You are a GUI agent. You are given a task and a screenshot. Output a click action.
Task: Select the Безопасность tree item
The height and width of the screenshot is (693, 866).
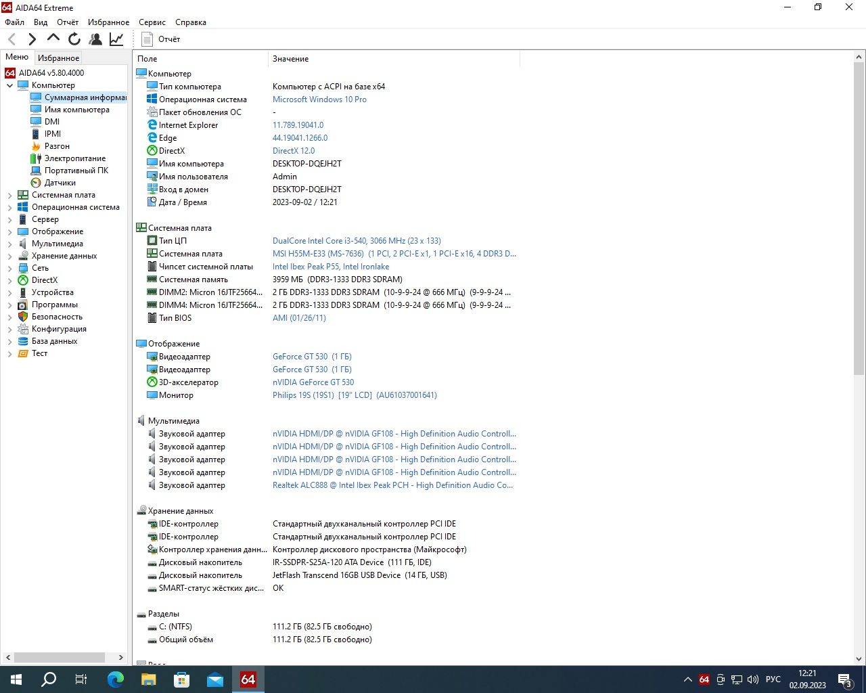pyautogui.click(x=57, y=317)
